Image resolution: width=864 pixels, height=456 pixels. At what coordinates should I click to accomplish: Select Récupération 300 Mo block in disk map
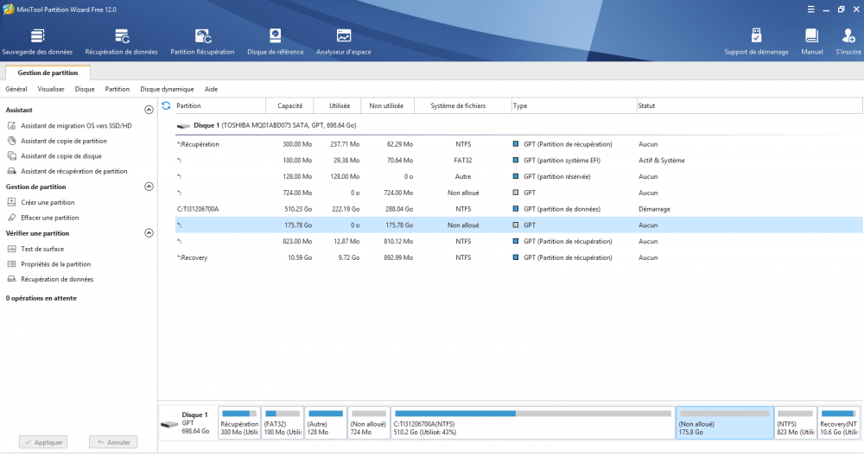click(x=239, y=423)
